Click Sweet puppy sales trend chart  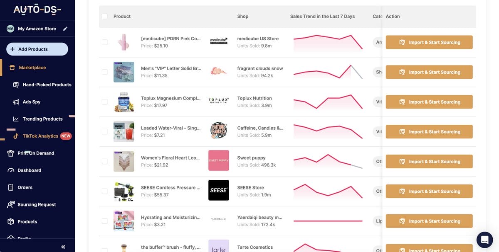[328, 162]
